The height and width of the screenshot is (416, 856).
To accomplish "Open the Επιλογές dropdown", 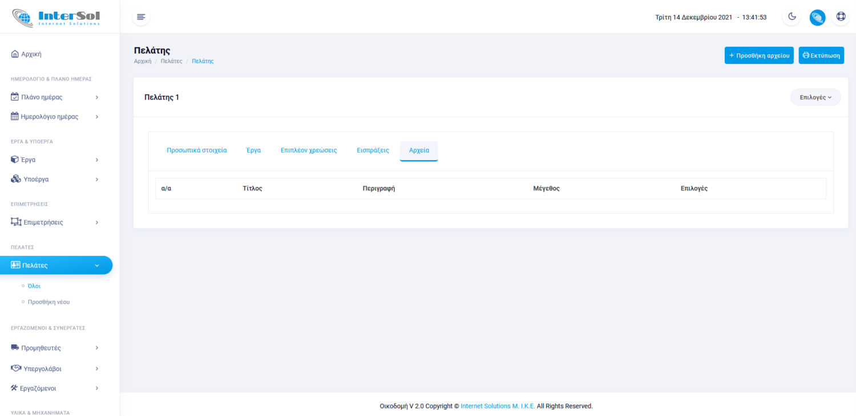I will click(815, 97).
